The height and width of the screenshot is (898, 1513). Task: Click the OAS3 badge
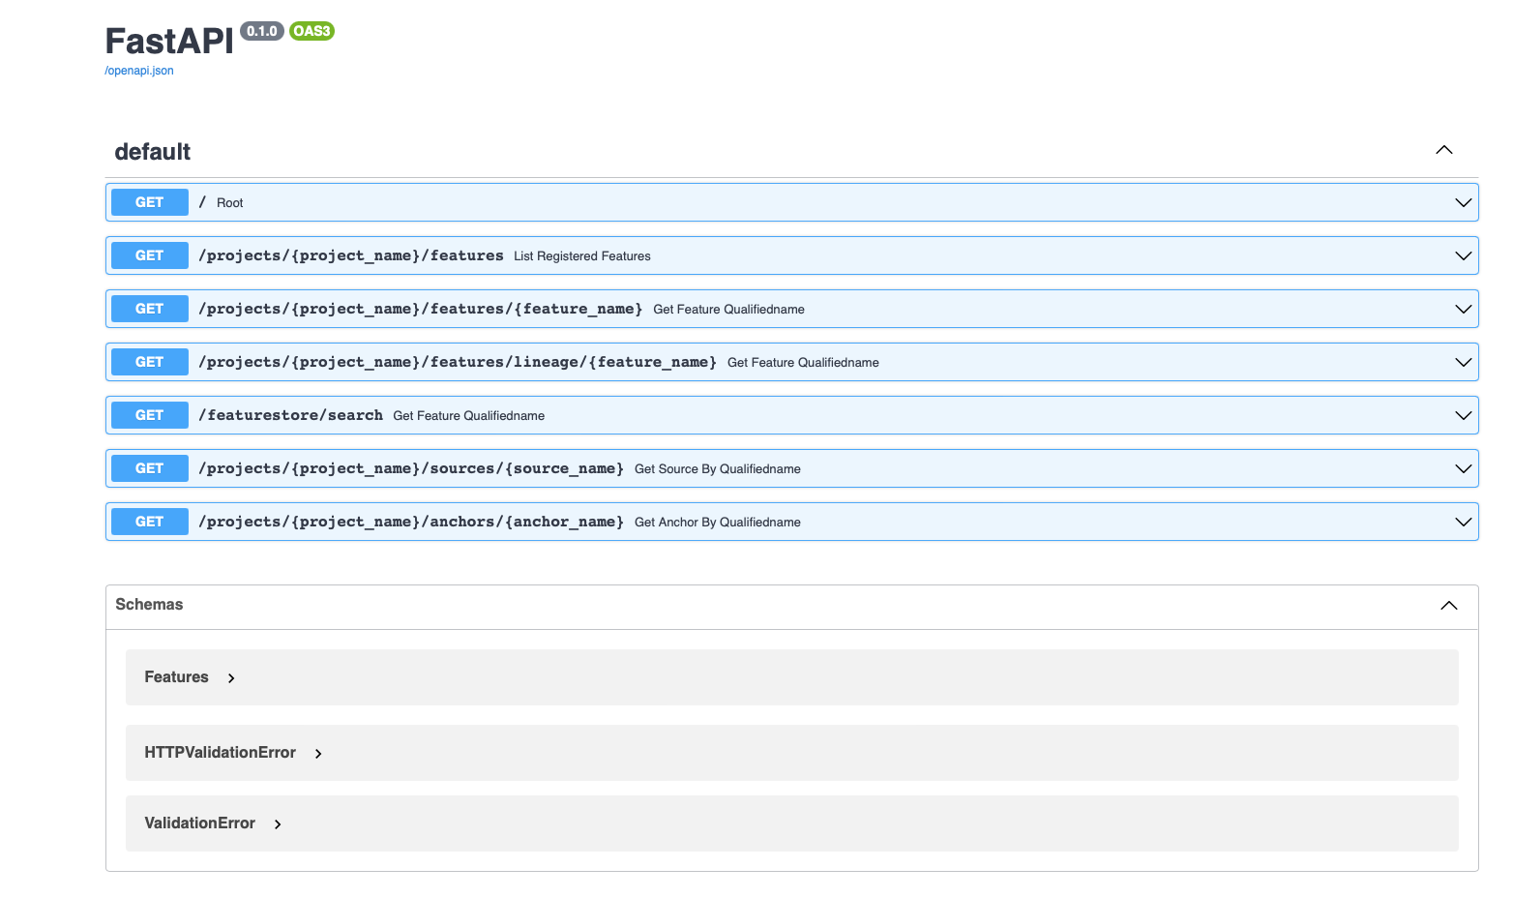point(311,31)
